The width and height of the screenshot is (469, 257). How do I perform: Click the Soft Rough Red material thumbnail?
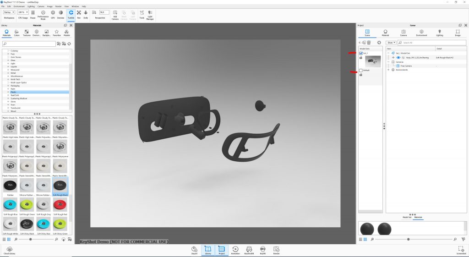[60, 204]
